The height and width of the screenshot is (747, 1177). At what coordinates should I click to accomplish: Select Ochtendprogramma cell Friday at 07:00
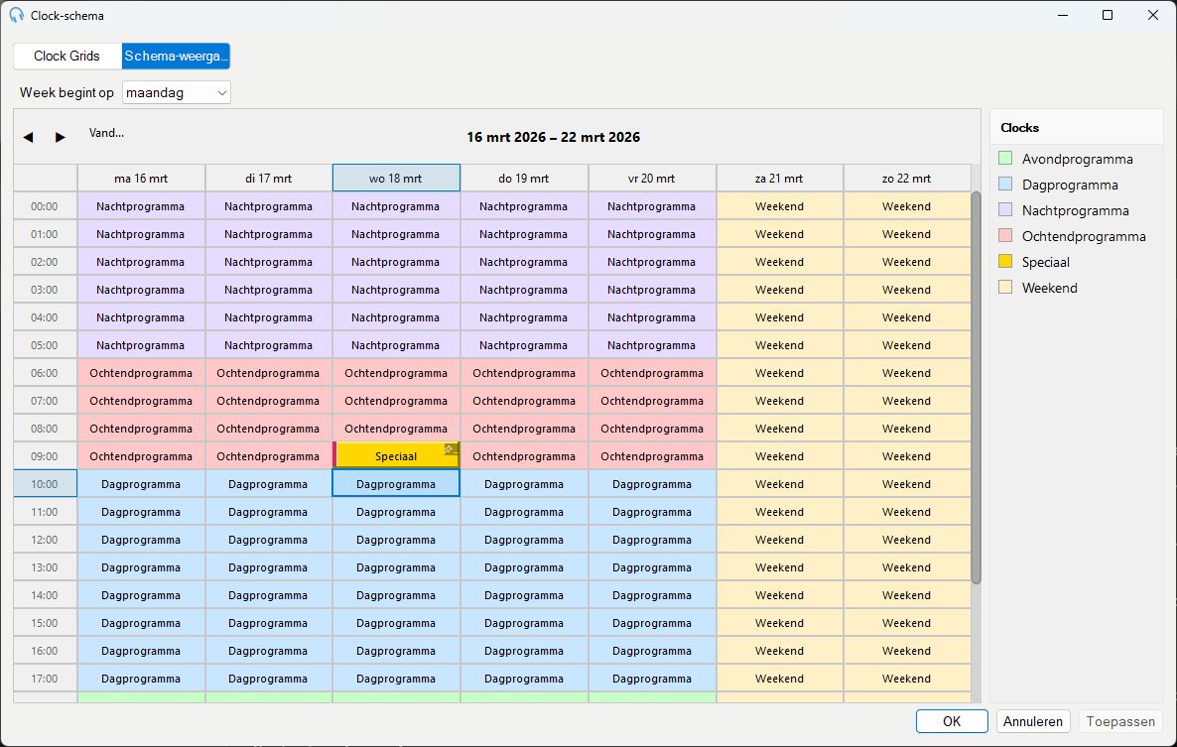click(x=652, y=401)
